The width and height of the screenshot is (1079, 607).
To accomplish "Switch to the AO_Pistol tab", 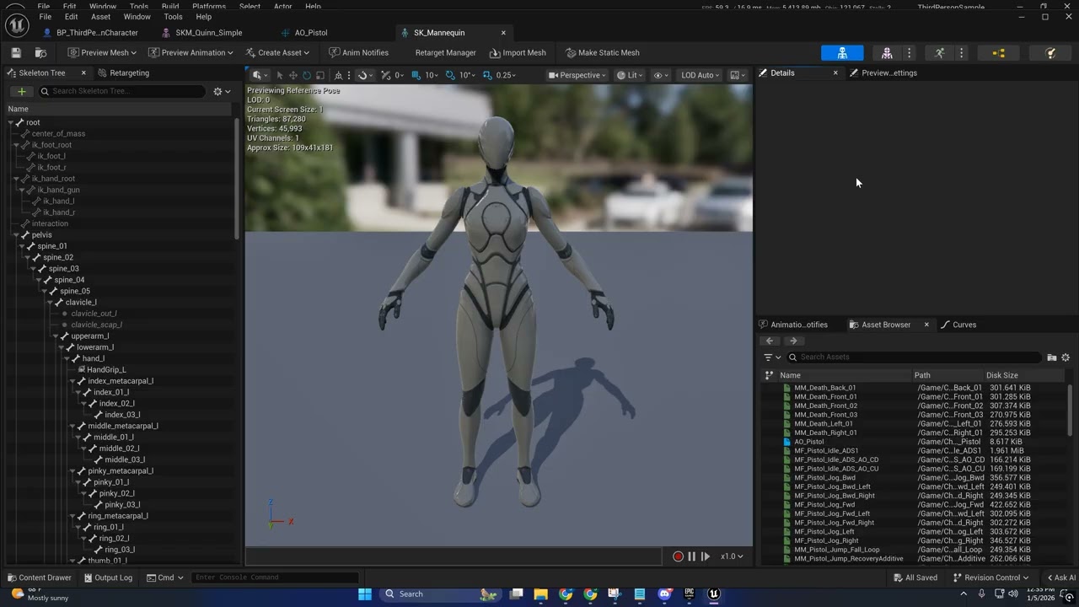I will point(311,33).
